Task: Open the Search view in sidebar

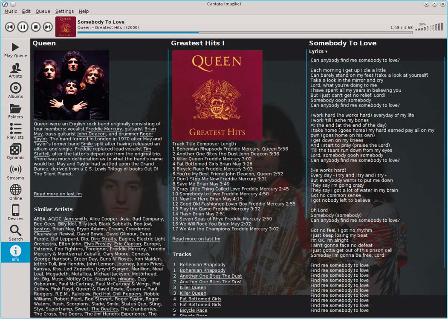Action: point(15,233)
